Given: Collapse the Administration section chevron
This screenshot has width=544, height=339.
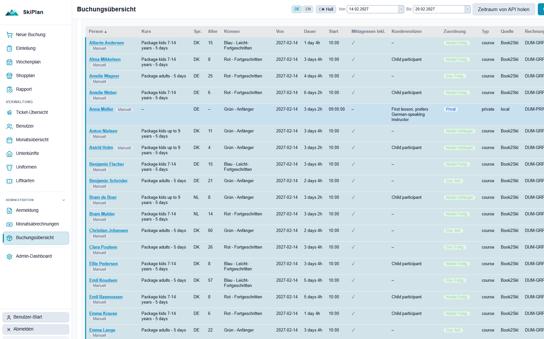Looking at the screenshot, I should (x=64, y=200).
